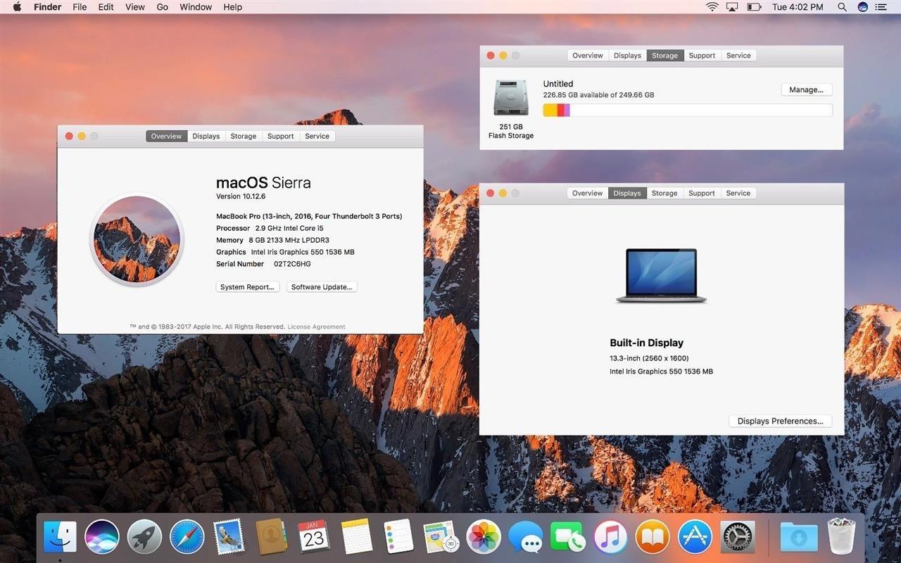Click the Apple menu logo
The width and height of the screenshot is (901, 563).
(16, 7)
